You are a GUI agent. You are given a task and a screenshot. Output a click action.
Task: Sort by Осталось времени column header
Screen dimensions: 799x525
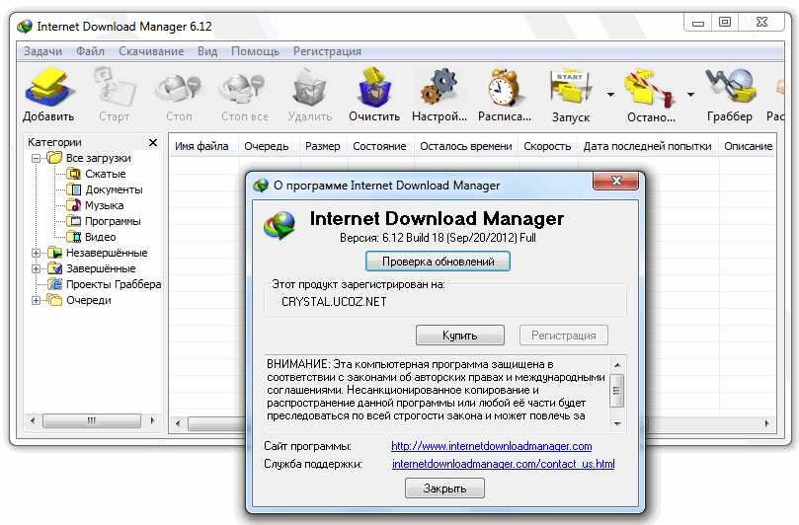[x=466, y=146]
